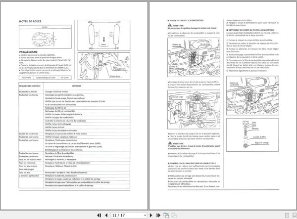Go to the first page

[x=99, y=215]
